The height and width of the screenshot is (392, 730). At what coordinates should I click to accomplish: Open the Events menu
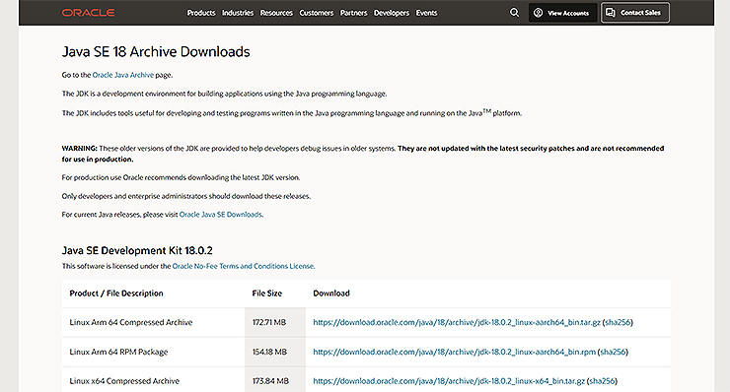pyautogui.click(x=426, y=13)
